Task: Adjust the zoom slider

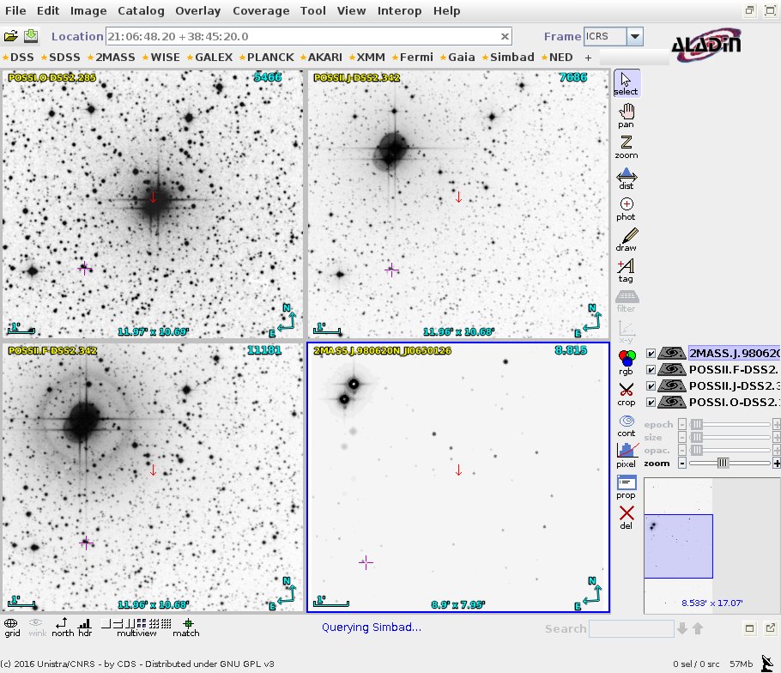Action: 723,463
